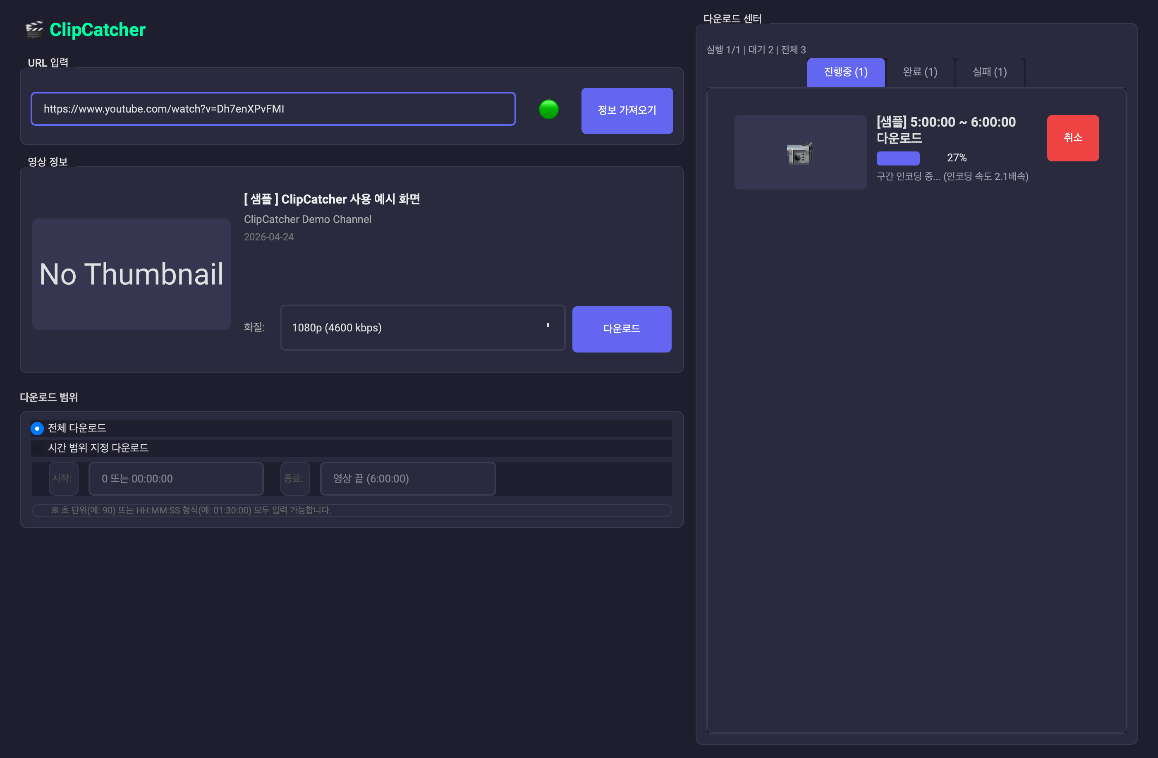This screenshot has width=1158, height=758.
Task: Click the green connection status indicator
Action: [548, 109]
